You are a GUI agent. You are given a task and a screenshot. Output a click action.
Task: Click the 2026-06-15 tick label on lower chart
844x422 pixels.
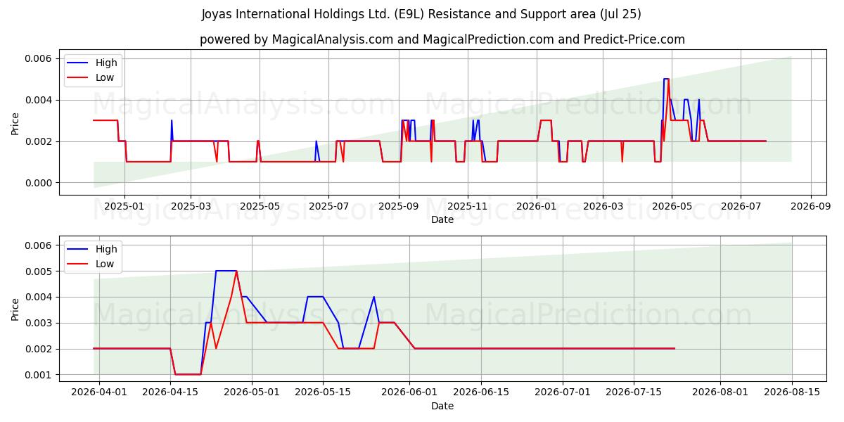click(482, 393)
